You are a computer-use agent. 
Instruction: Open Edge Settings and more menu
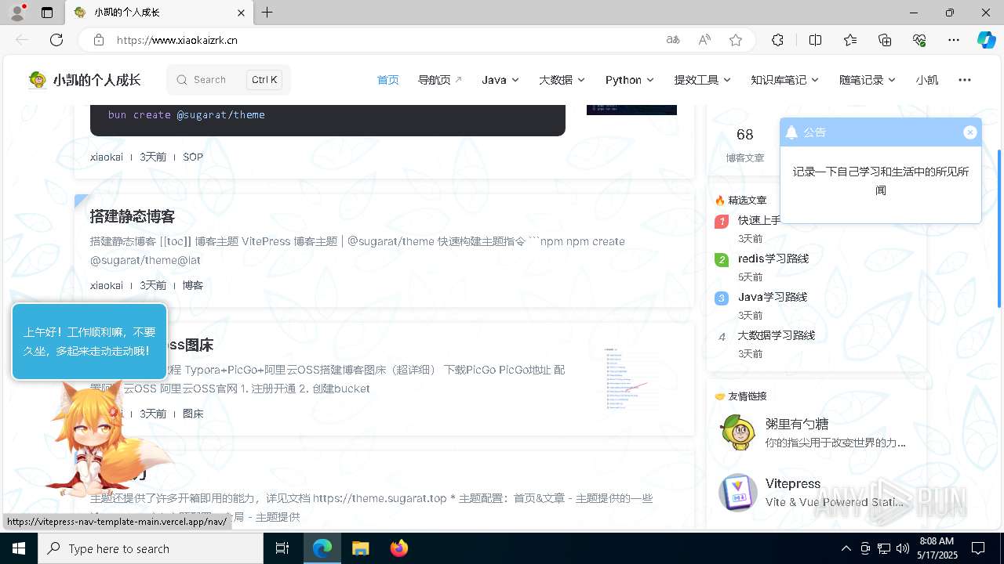pyautogui.click(x=954, y=40)
